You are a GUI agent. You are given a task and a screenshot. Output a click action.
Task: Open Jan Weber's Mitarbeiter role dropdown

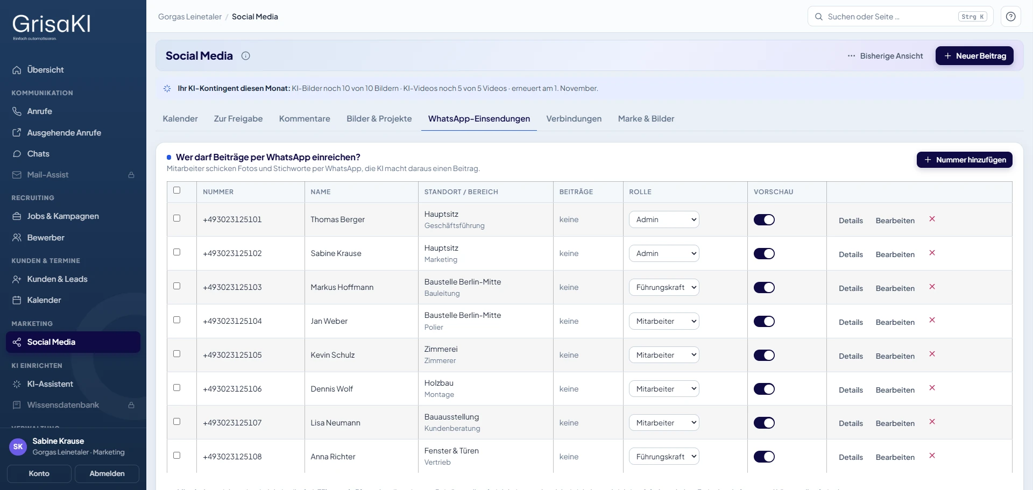coord(664,321)
